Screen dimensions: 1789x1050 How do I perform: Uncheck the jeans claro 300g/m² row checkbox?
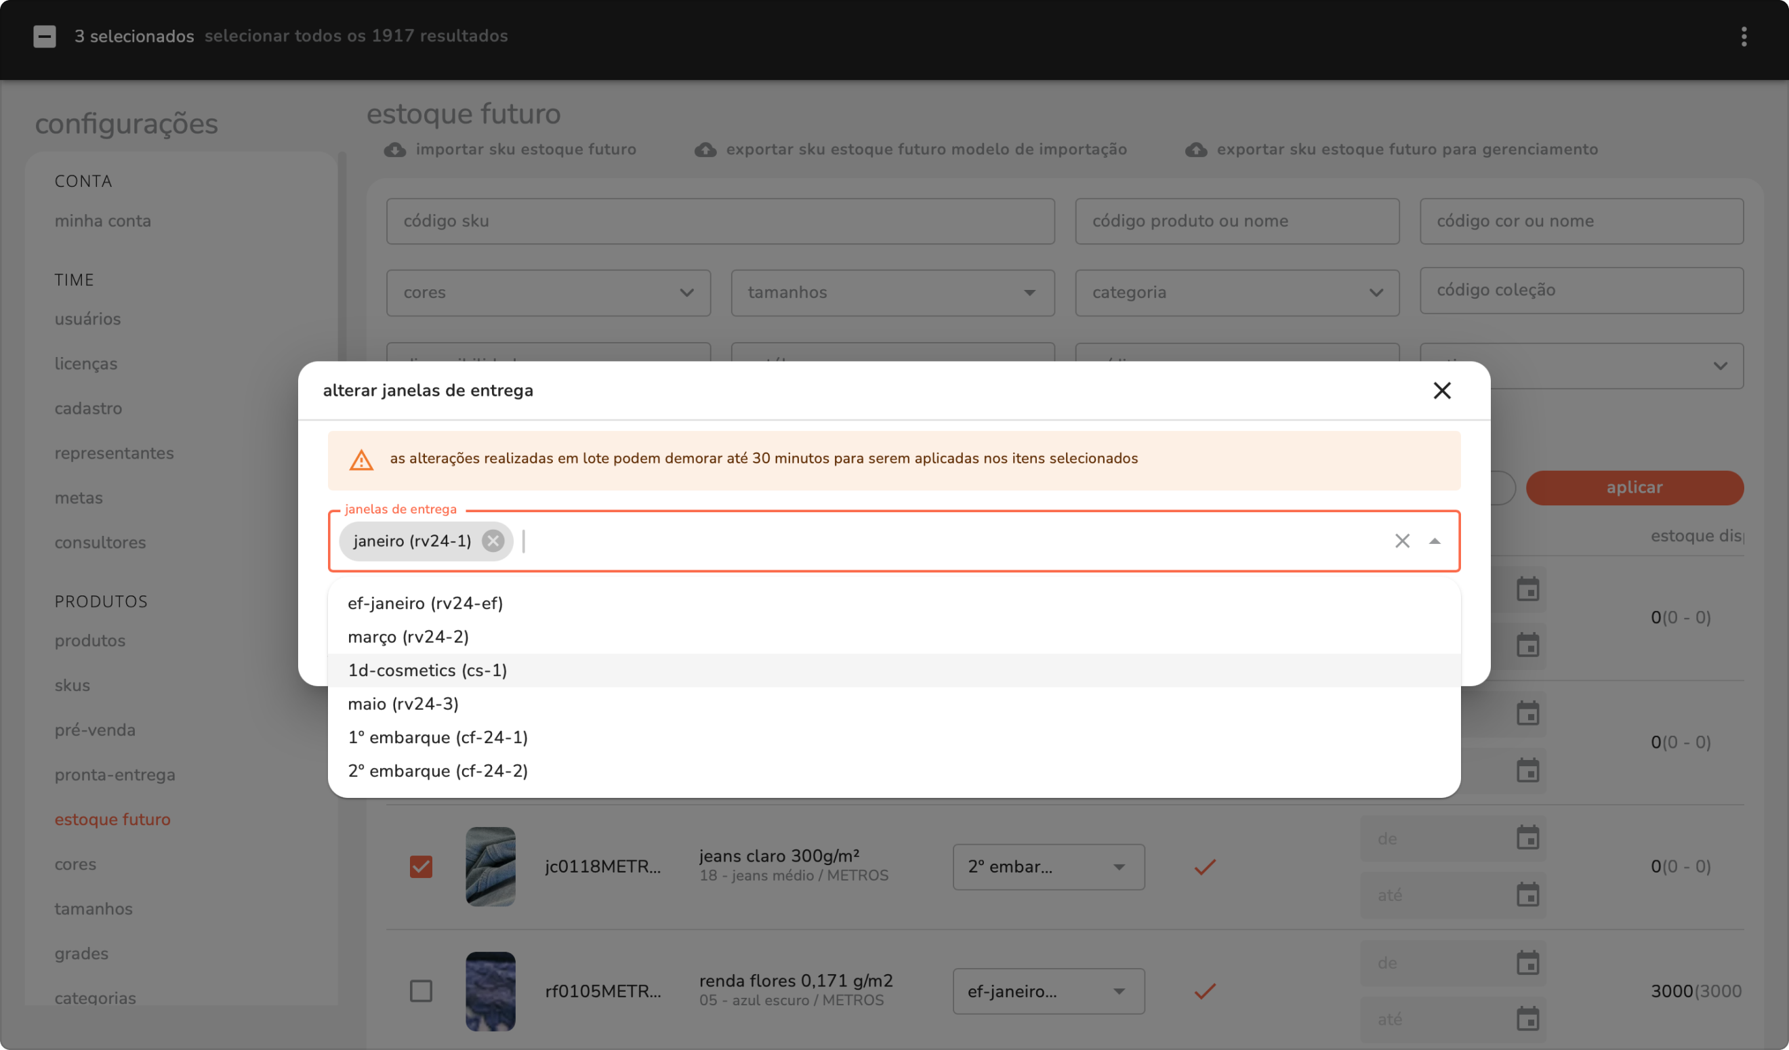[421, 866]
